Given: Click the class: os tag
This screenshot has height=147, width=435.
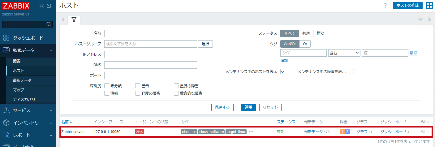Looking at the screenshot, I should click(x=189, y=132).
